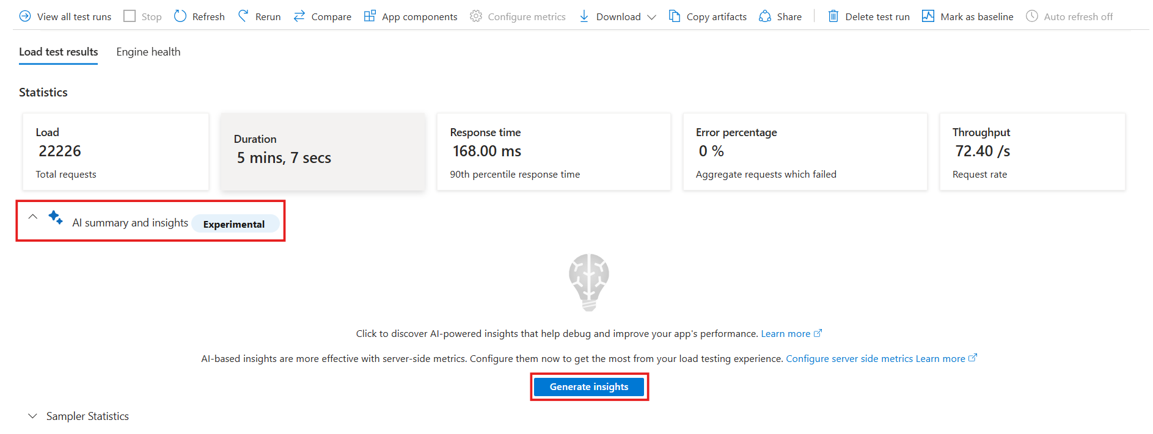Open Compare via its arrows icon

click(299, 16)
